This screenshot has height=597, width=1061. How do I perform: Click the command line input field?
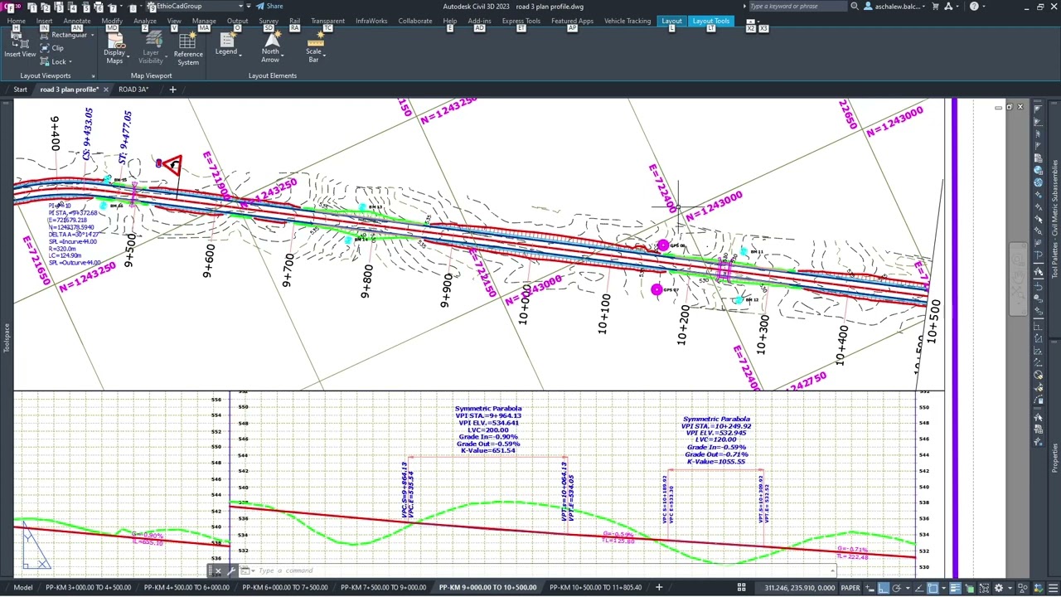tap(543, 570)
